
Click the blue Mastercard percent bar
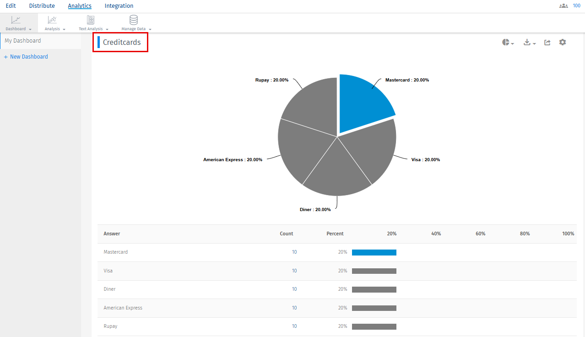[374, 252]
